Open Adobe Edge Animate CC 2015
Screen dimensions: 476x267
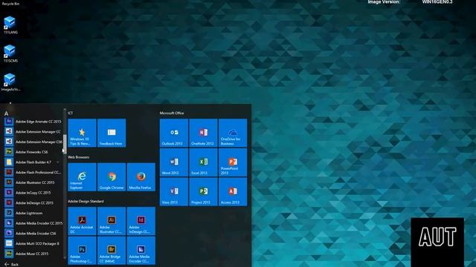point(33,122)
